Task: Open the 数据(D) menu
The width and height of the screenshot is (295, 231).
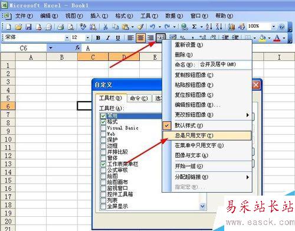Action: coord(174,16)
